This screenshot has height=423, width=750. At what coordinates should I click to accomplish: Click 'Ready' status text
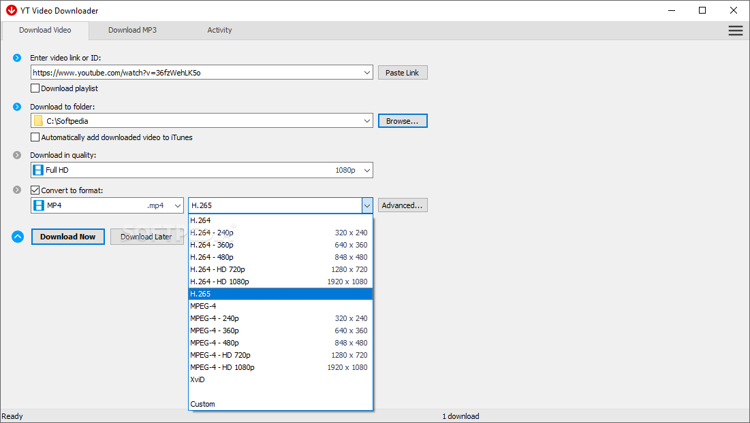[12, 416]
